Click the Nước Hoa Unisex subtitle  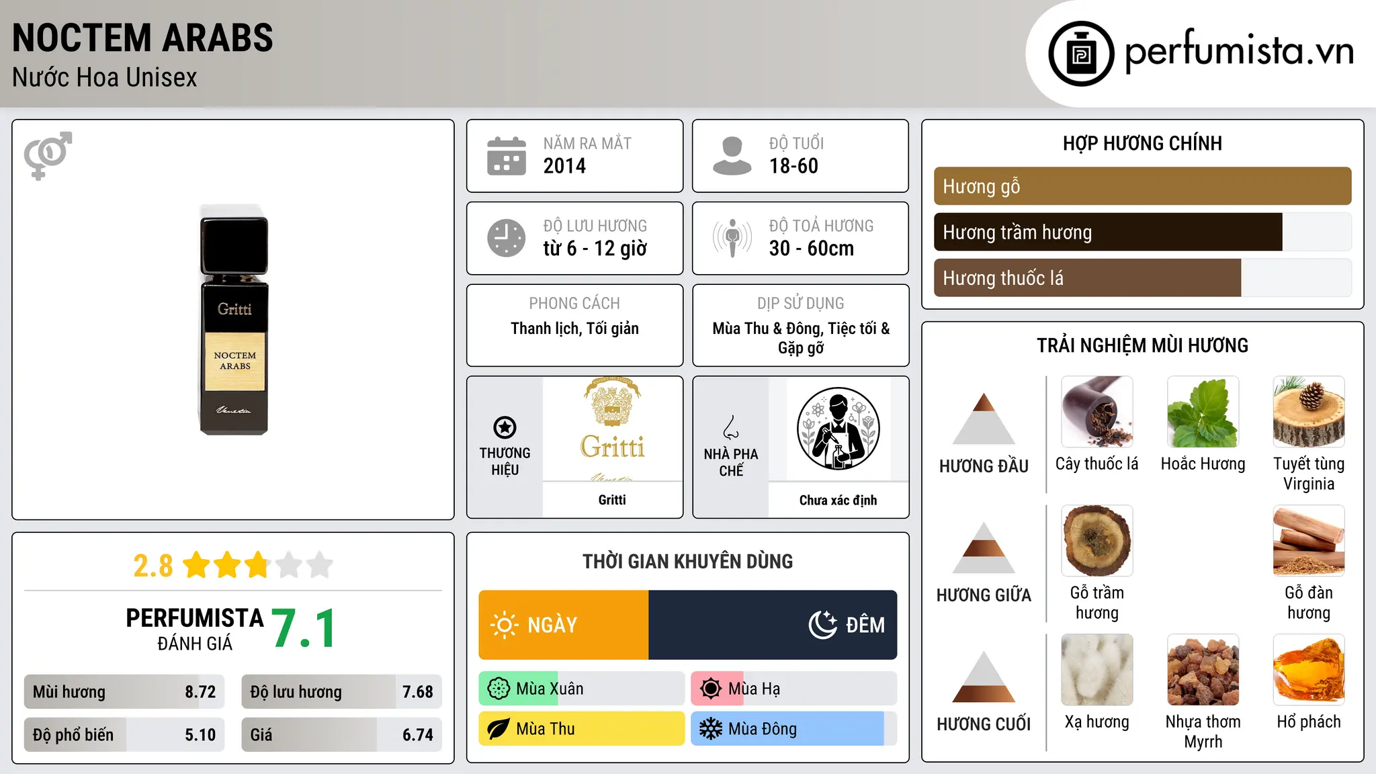click(x=104, y=78)
